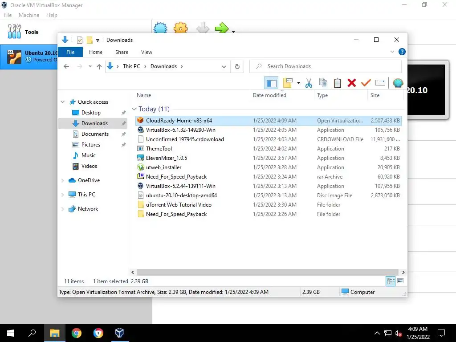This screenshot has height=342, width=456.
Task: Sort by the Name column header
Action: tap(144, 95)
